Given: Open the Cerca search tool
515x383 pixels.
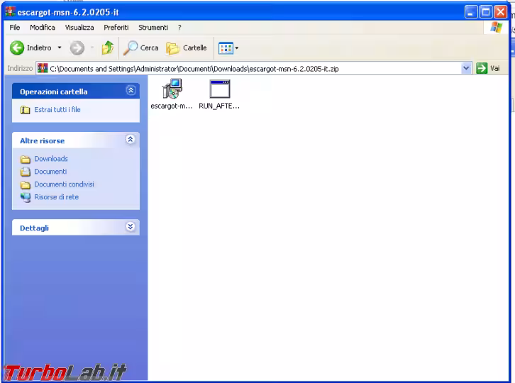Looking at the screenshot, I should click(140, 48).
